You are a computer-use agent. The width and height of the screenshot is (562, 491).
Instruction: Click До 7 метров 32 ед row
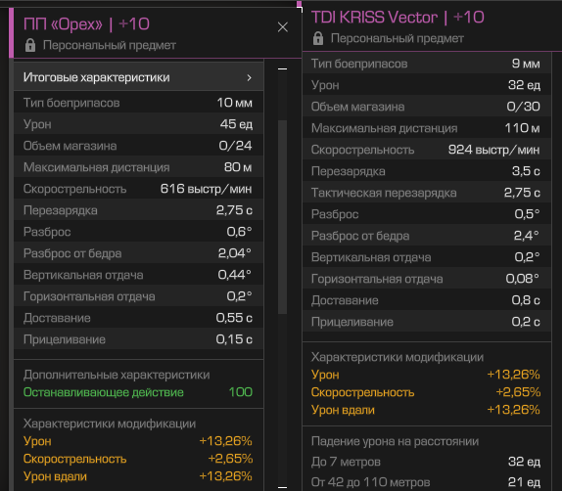[x=426, y=462]
